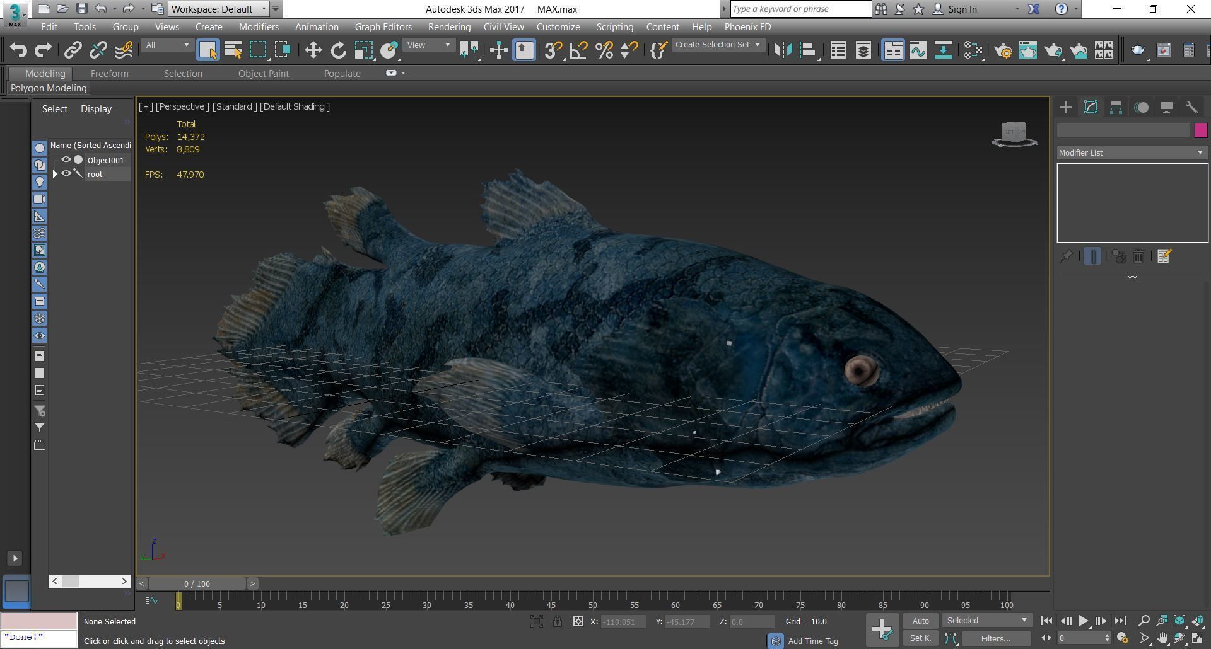The width and height of the screenshot is (1211, 649).
Task: Open the Display command panel tab
Action: point(1166,107)
